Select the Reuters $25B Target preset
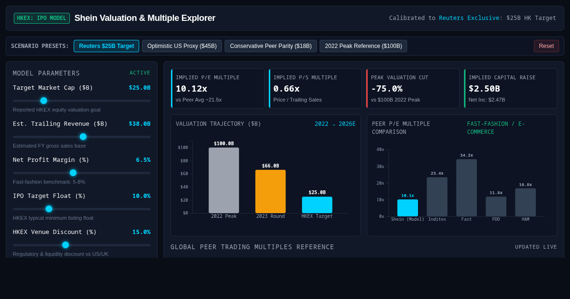This screenshot has height=299, width=570. tap(106, 46)
